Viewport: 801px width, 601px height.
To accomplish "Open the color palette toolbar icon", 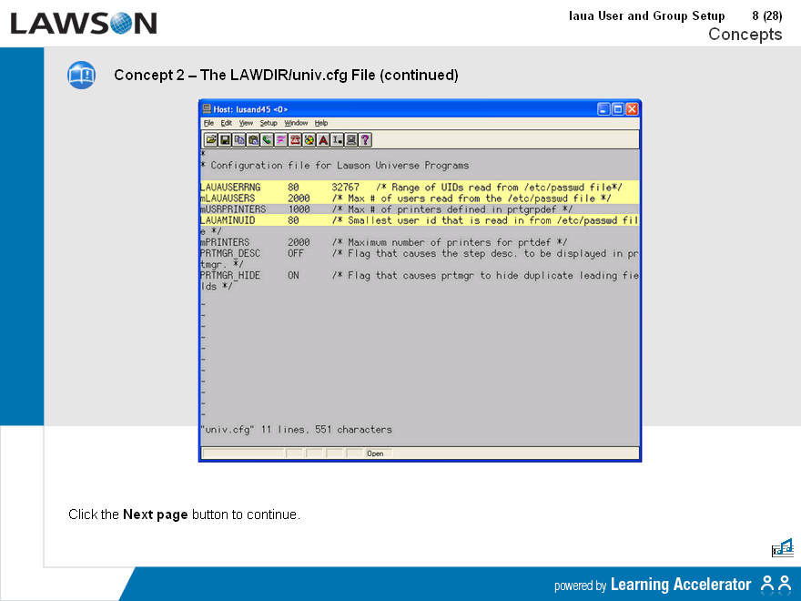I will pyautogui.click(x=309, y=139).
